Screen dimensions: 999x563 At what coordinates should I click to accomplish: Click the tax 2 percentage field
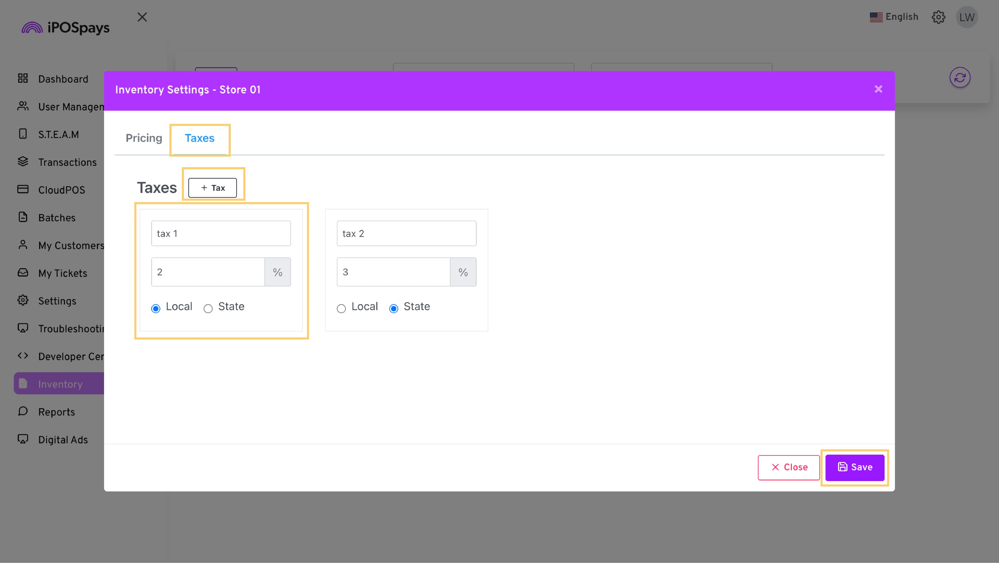coord(393,272)
